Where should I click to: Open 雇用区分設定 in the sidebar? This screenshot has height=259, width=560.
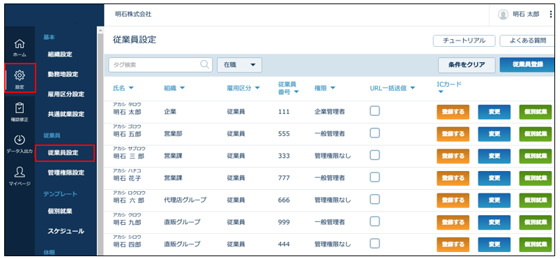tap(66, 94)
